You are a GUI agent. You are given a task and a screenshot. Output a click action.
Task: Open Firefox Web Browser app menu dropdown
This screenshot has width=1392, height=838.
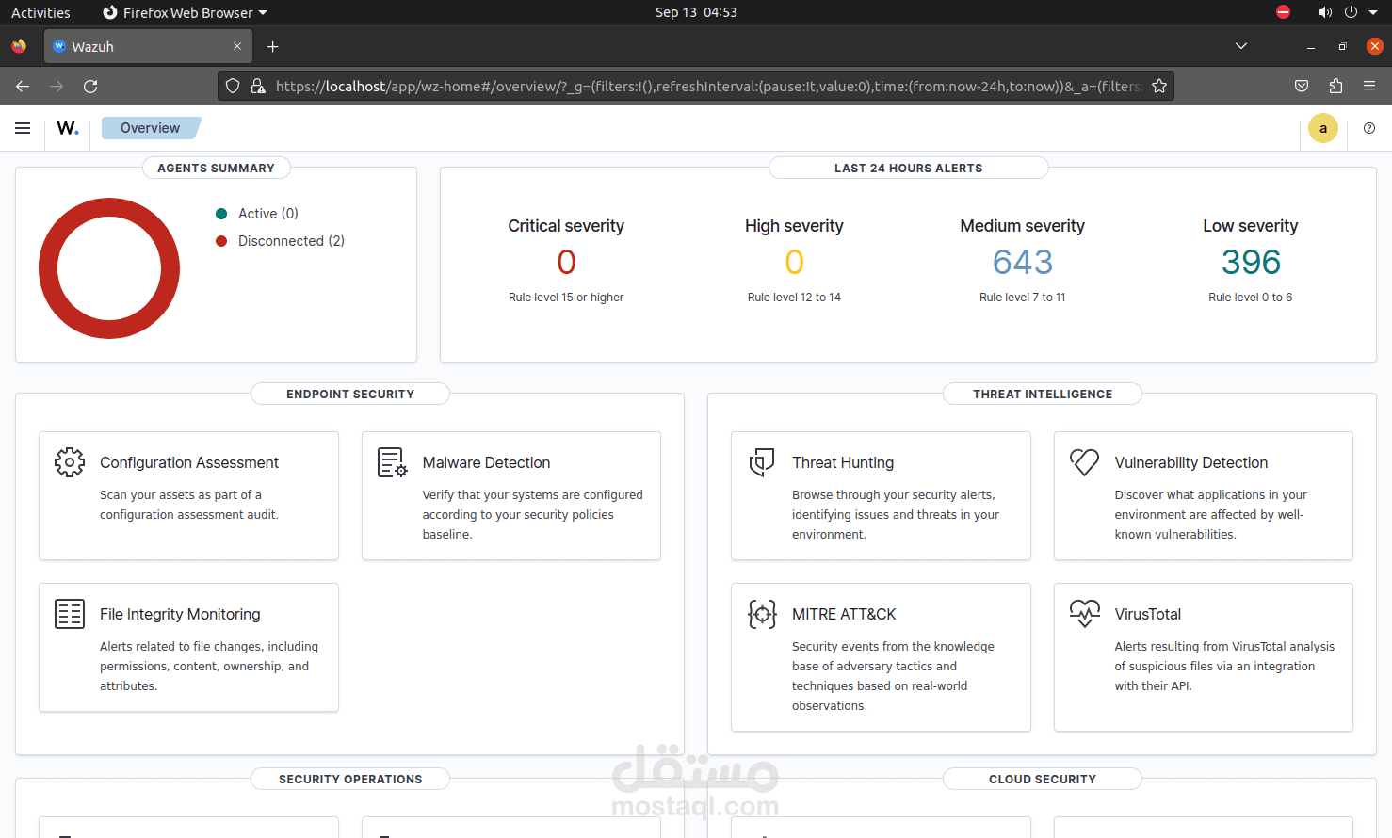coord(185,12)
